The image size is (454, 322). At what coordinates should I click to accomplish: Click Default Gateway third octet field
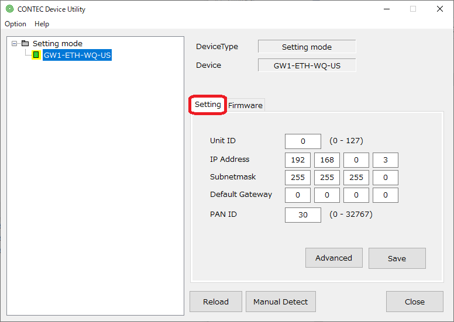click(x=356, y=195)
